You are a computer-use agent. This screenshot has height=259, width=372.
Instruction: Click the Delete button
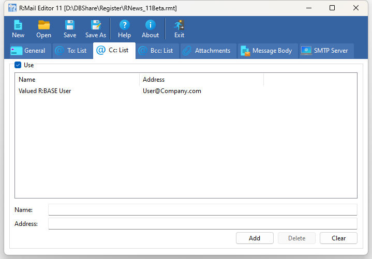coord(296,238)
